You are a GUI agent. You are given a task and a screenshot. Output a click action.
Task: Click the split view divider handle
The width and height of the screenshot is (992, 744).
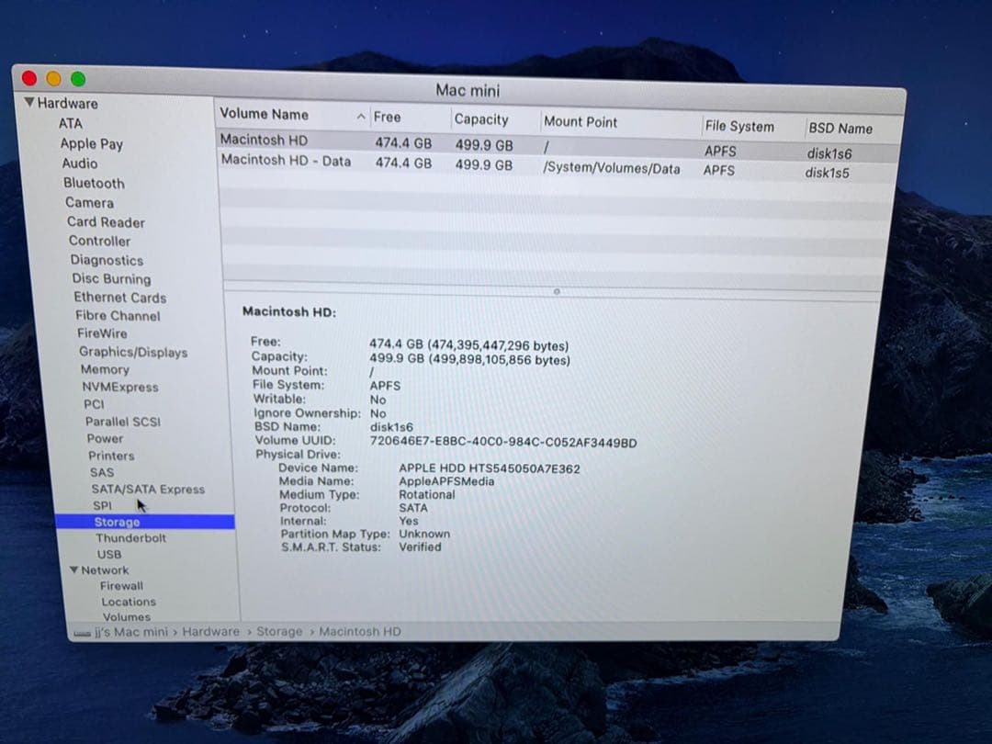point(557,291)
